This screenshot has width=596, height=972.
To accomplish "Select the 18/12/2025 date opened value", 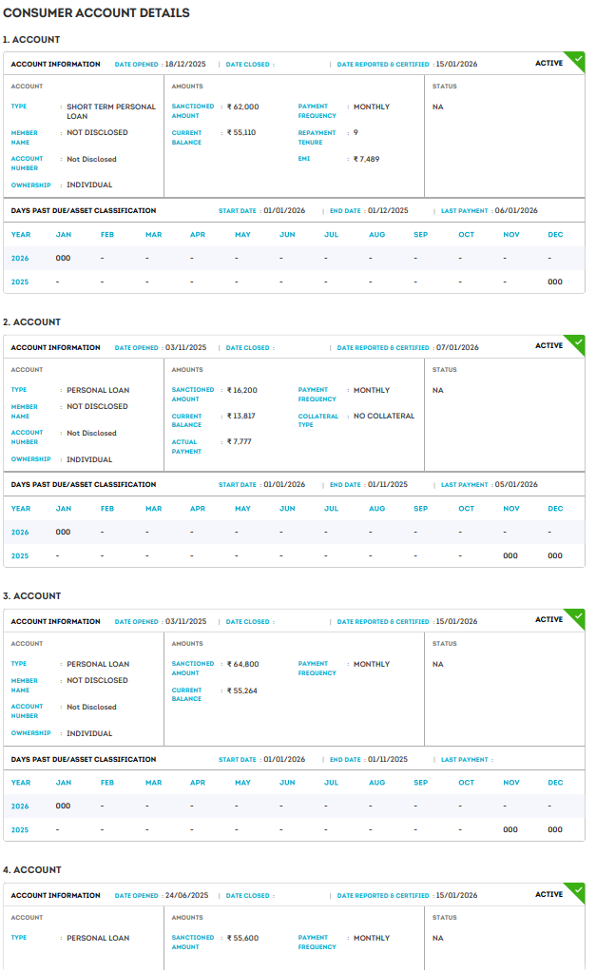I will 185,64.
